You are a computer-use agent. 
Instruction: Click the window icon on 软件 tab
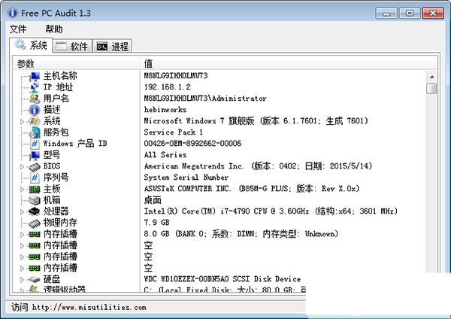[61, 47]
